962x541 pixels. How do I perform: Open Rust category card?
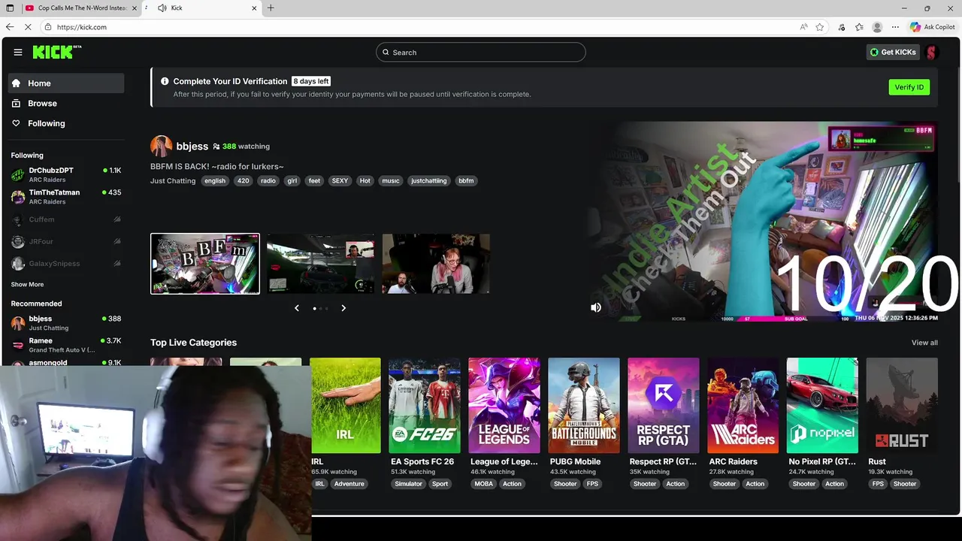(x=902, y=406)
